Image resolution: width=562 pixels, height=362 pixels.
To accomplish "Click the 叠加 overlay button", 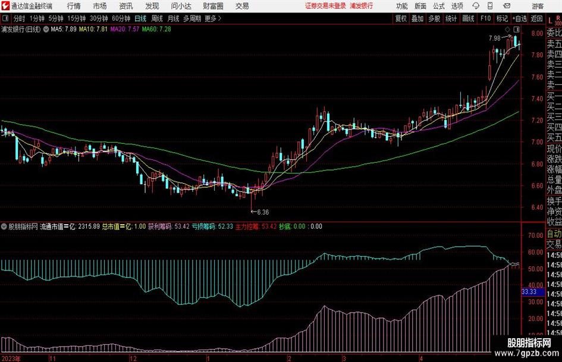I will point(417,18).
